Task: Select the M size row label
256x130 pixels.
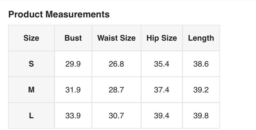Action: coord(31,90)
